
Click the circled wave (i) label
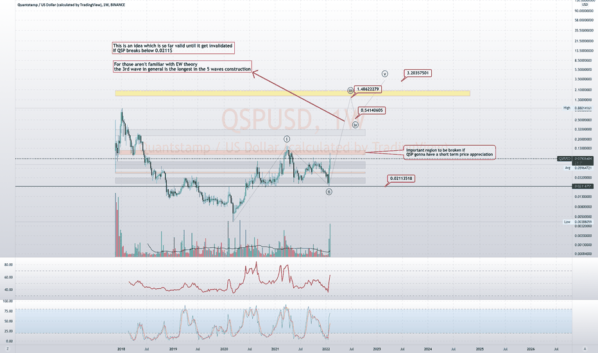coord(287,139)
